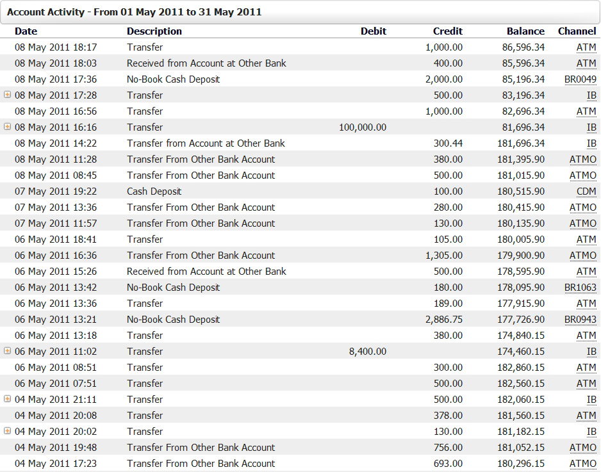The image size is (601, 472).
Task: Click the Channel column header
Action: tap(577, 31)
